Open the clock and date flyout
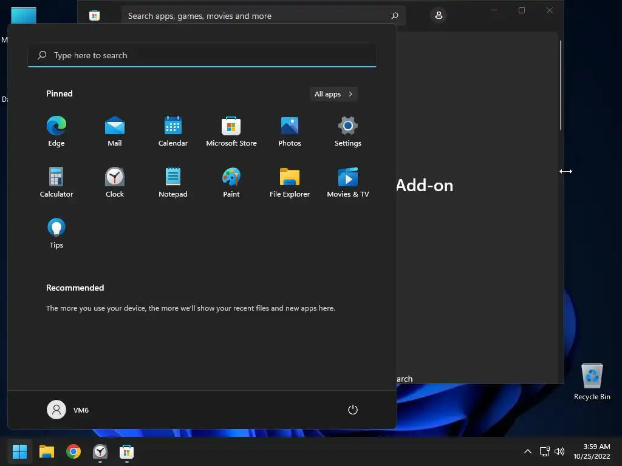Image resolution: width=622 pixels, height=466 pixels. click(x=592, y=451)
